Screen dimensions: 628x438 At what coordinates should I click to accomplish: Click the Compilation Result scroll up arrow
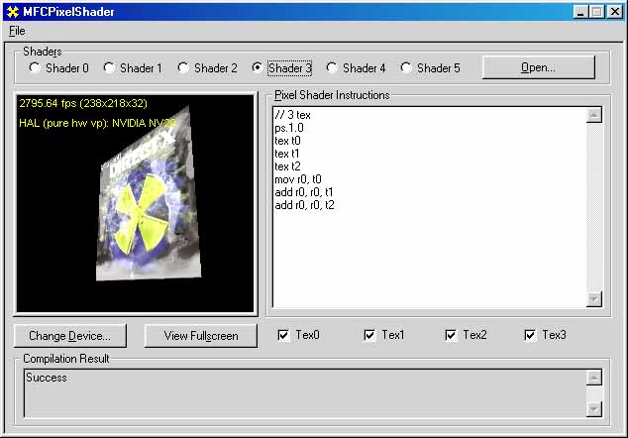[x=594, y=378]
